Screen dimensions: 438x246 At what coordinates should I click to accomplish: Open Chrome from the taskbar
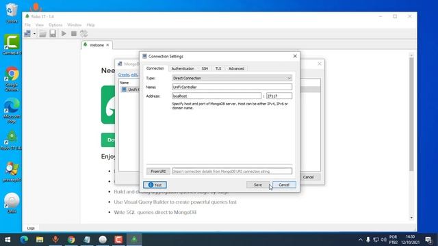71,240
